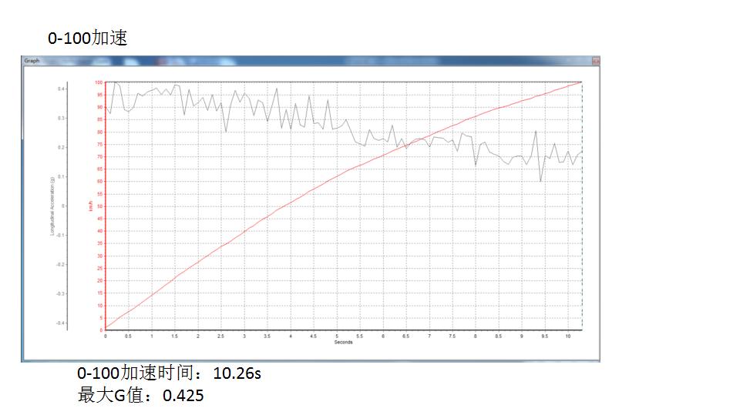Screen dimensions: 740x415
Task: Select the heading '0-100加速'
Action: click(x=88, y=38)
